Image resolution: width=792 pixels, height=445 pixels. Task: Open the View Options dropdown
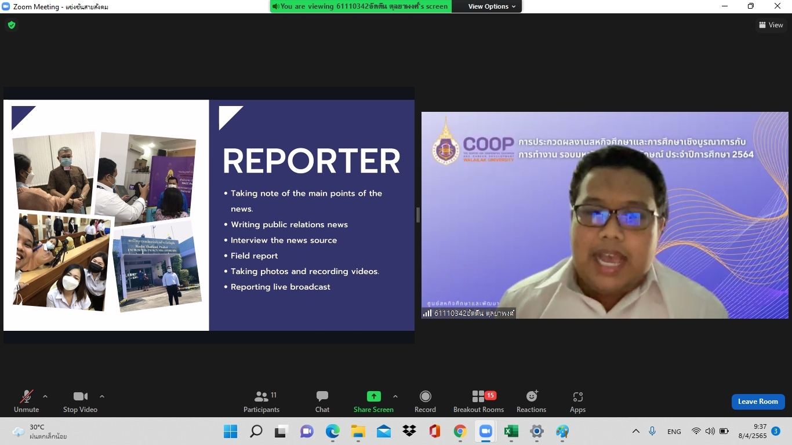492,6
